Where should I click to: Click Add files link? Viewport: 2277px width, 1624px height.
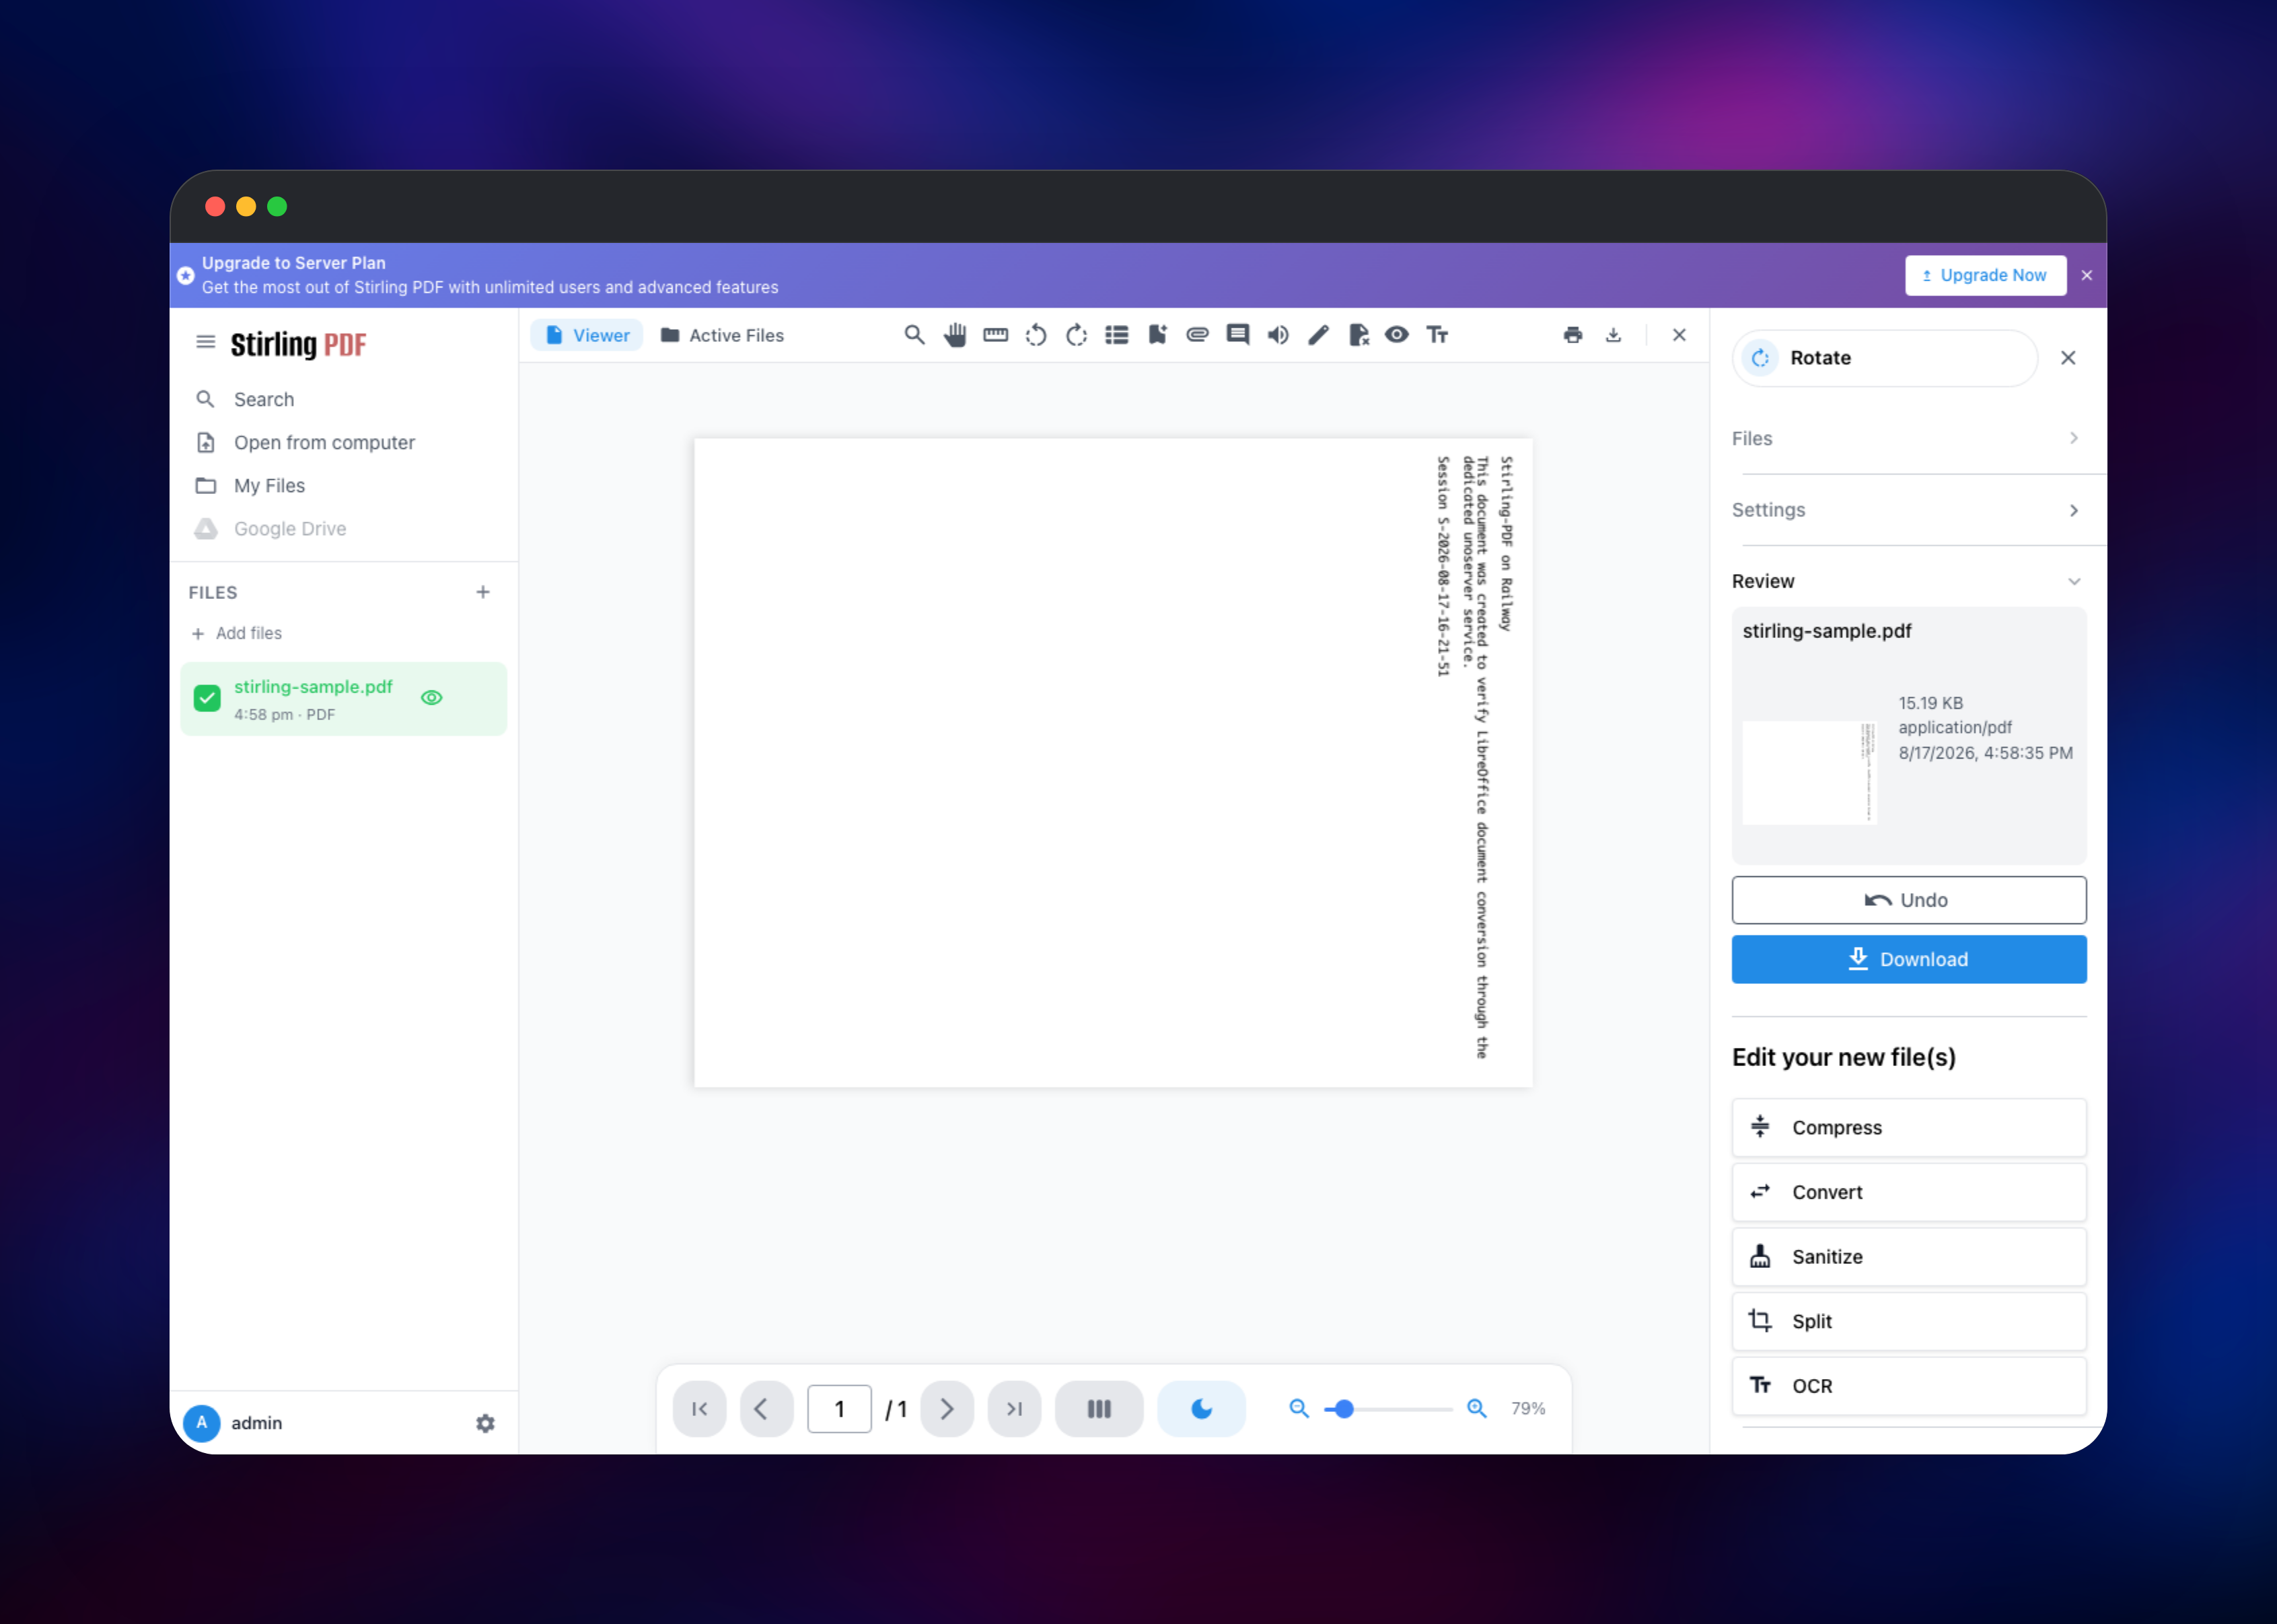click(237, 633)
